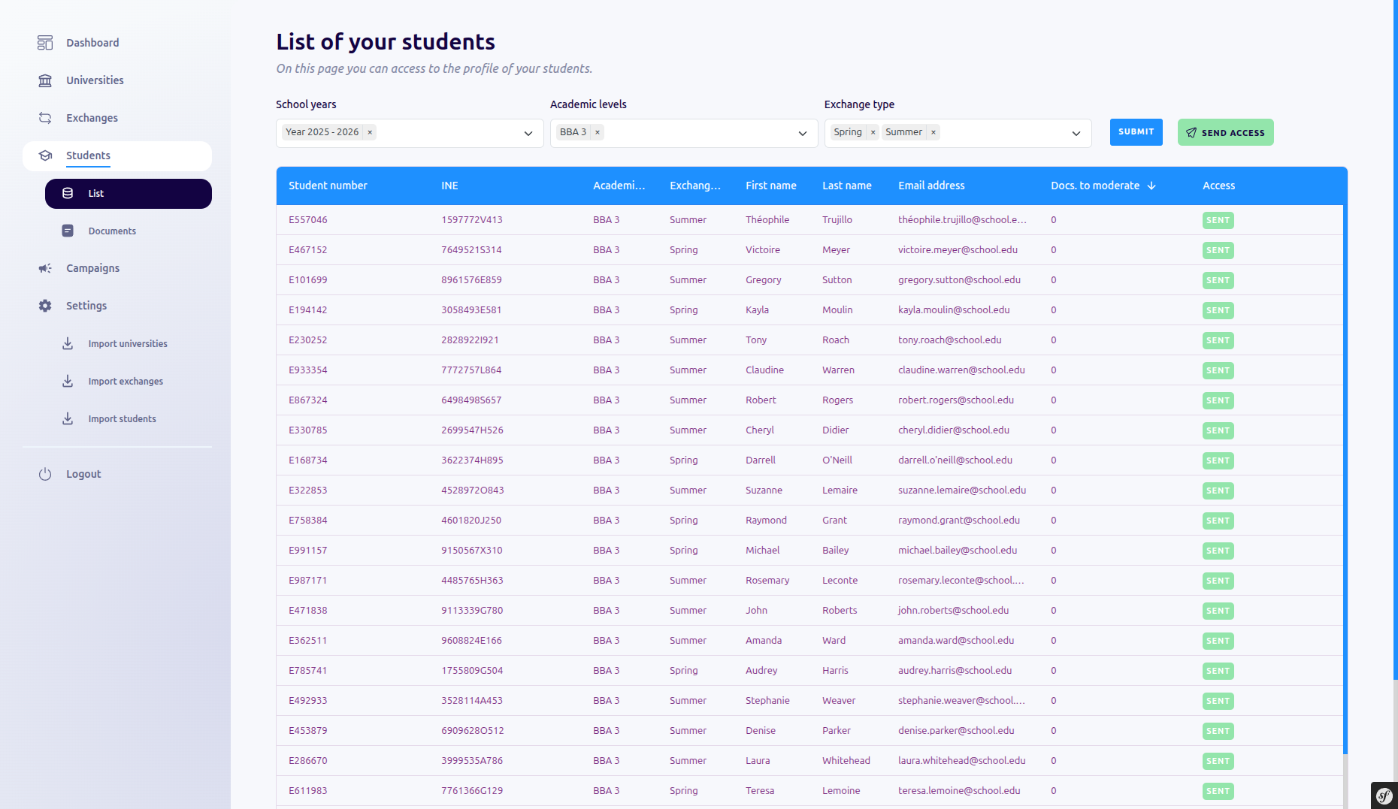
Task: Click the table's vertical scrollbar
Action: click(1345, 481)
